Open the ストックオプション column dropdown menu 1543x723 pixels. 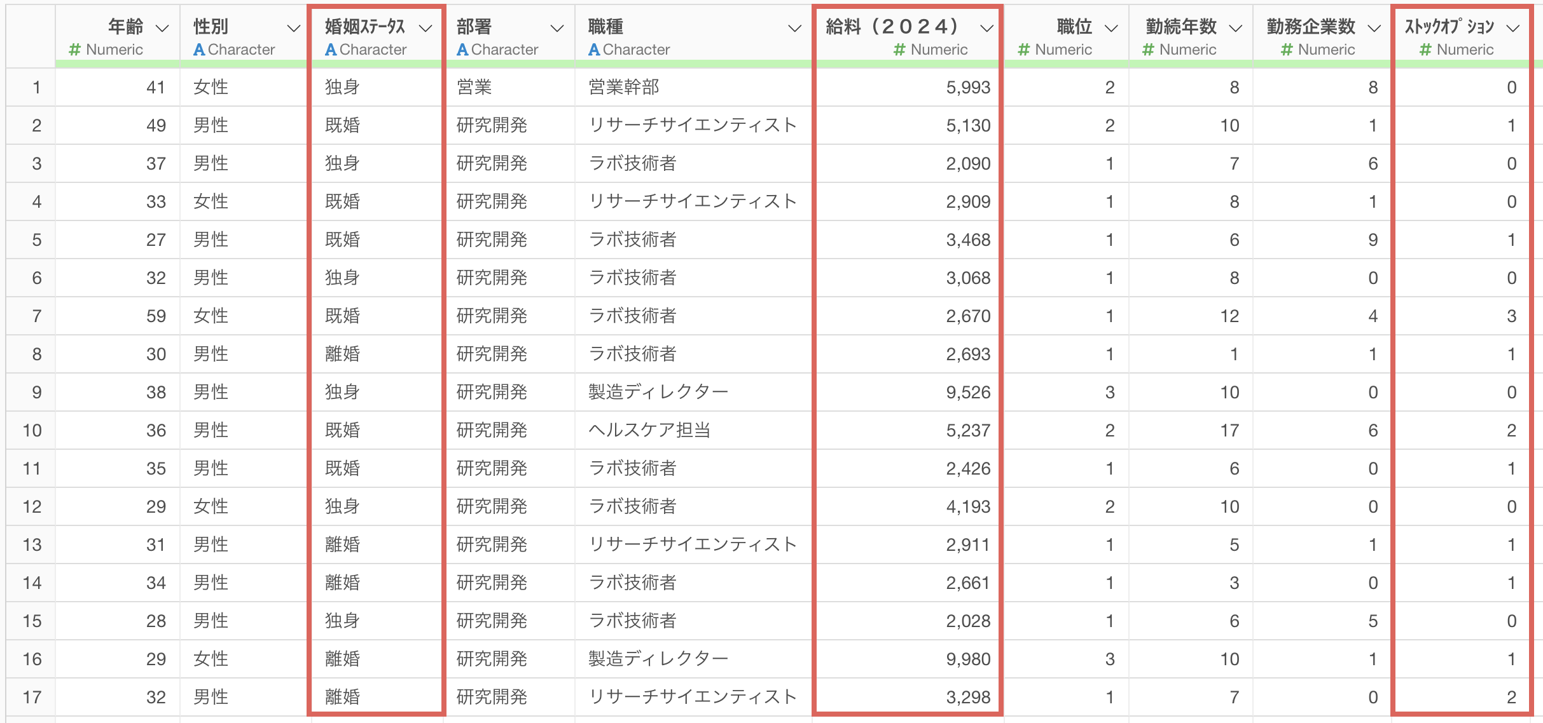[x=1513, y=28]
